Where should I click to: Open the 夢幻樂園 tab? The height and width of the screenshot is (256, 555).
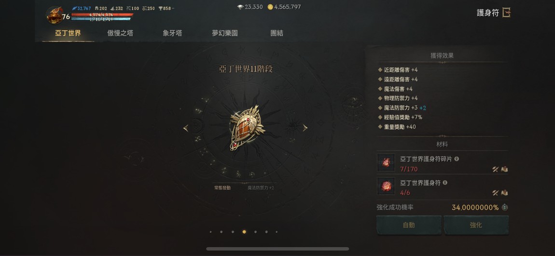[x=225, y=33]
